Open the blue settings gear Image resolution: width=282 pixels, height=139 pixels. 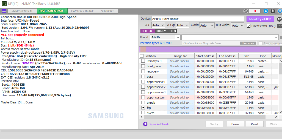click(280, 11)
